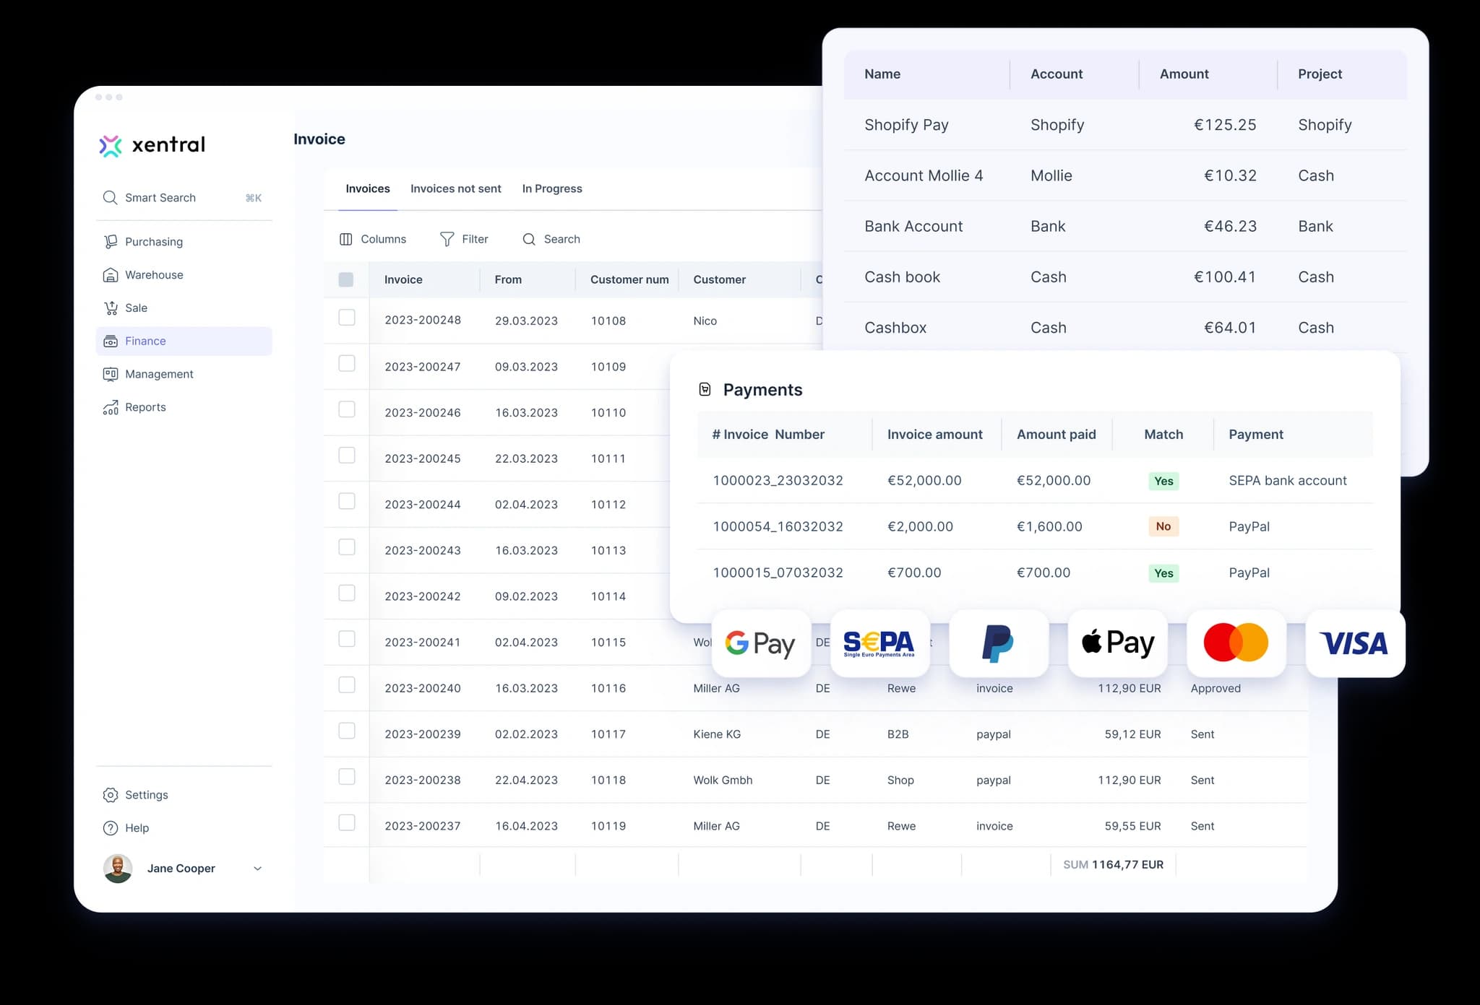Click the Columns layout icon
This screenshot has width=1480, height=1005.
[x=346, y=239]
